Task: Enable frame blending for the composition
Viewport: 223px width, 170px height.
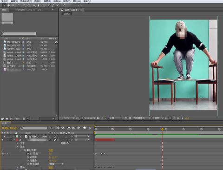Action: click(74, 128)
